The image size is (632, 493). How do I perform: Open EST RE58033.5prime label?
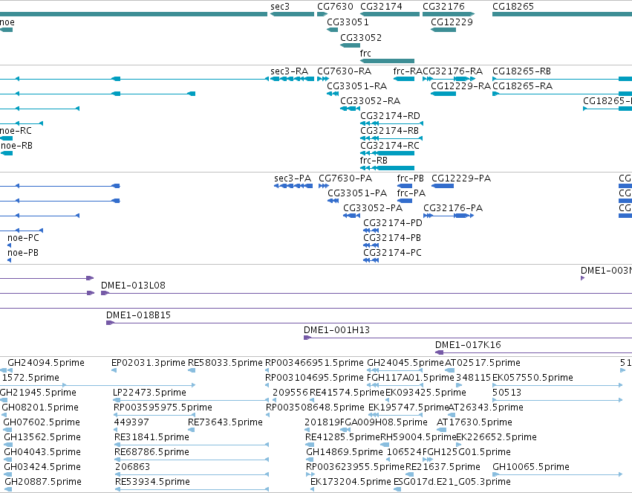(x=225, y=363)
